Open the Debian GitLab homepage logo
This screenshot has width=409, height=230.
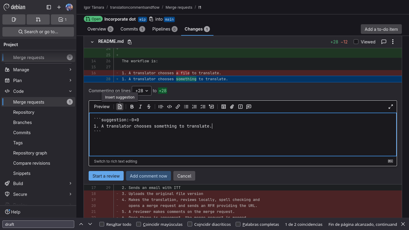(x=14, y=7)
